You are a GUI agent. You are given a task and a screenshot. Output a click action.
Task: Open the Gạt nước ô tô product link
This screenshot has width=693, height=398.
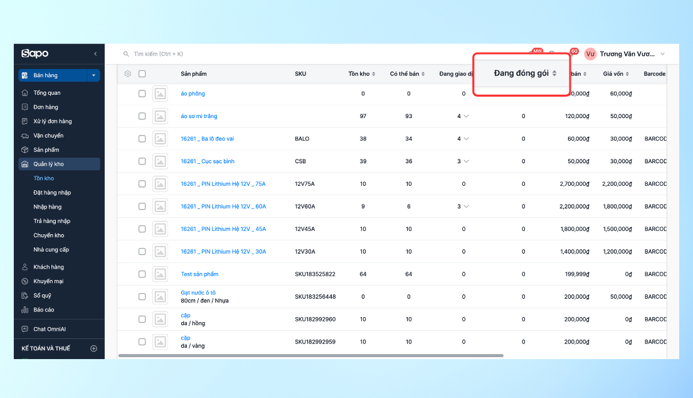(x=198, y=293)
